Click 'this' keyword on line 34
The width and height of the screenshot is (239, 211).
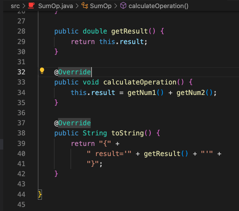pos(79,93)
